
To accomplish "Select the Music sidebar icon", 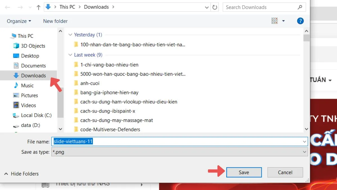I will click(x=17, y=85).
